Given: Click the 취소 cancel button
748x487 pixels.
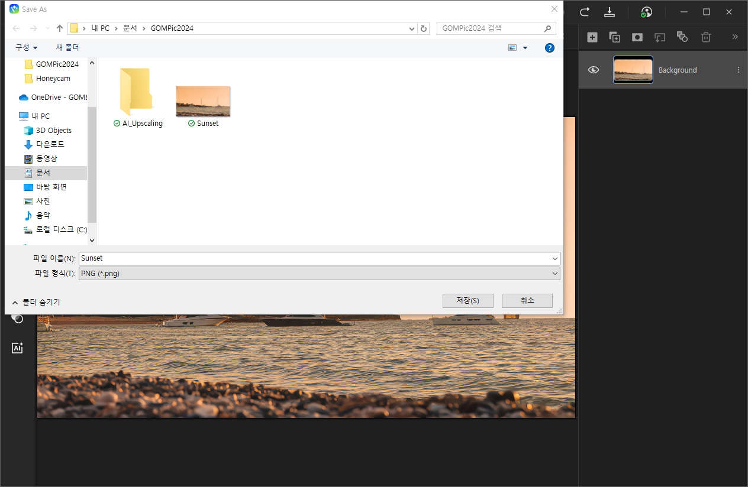Looking at the screenshot, I should pos(527,300).
